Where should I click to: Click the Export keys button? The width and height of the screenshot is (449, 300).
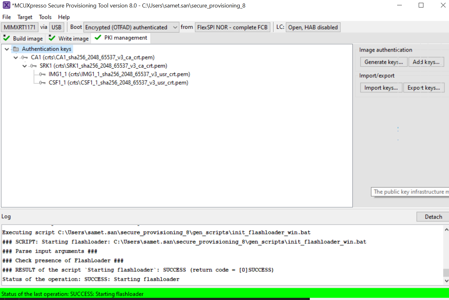tap(424, 87)
